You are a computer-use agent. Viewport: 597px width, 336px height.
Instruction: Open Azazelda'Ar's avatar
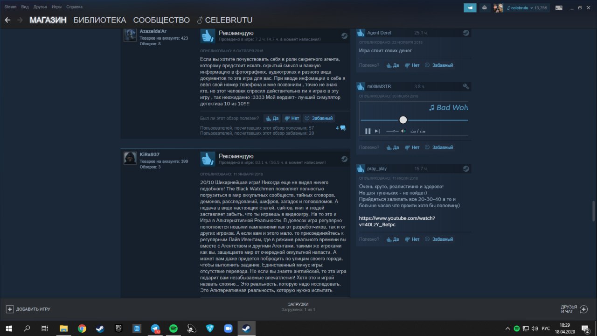(x=130, y=35)
